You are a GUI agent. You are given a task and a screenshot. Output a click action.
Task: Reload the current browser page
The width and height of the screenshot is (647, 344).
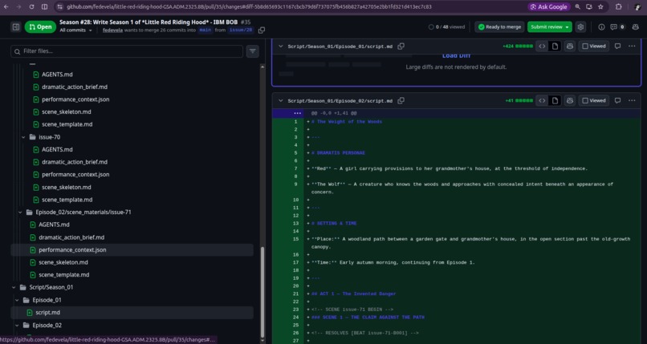[32, 6]
